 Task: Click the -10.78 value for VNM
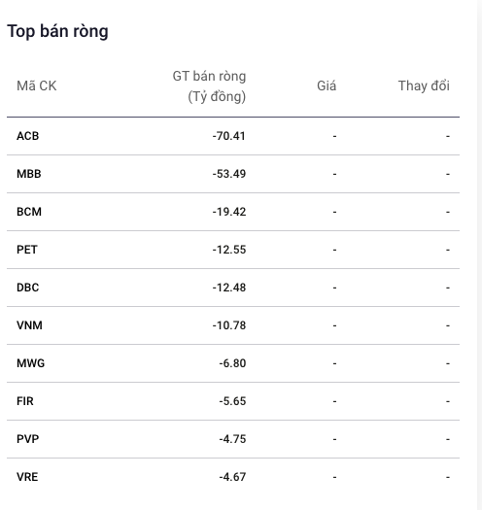point(229,325)
